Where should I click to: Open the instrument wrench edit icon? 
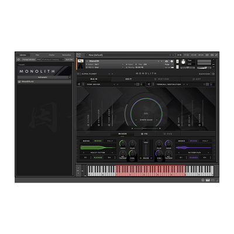point(80,61)
